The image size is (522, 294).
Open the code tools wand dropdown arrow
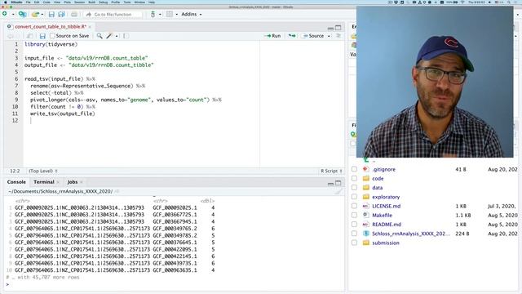point(117,36)
